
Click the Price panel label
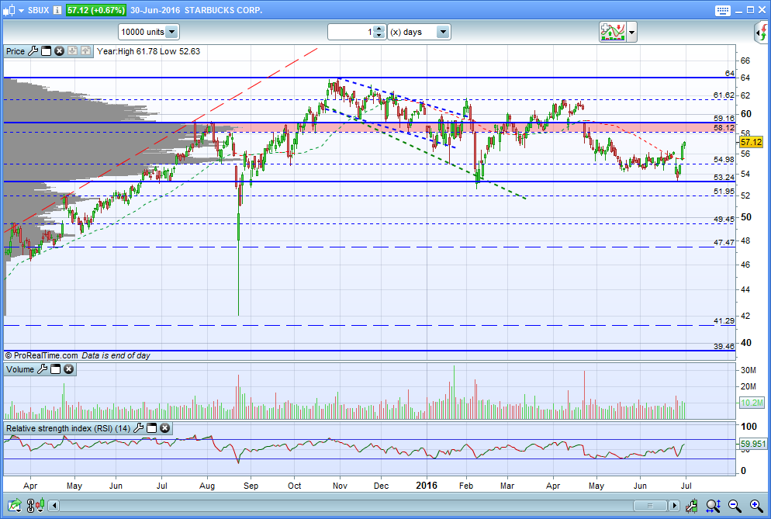16,51
